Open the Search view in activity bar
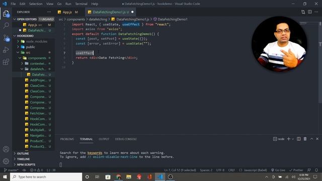This screenshot has height=181, width=322. tap(6, 26)
